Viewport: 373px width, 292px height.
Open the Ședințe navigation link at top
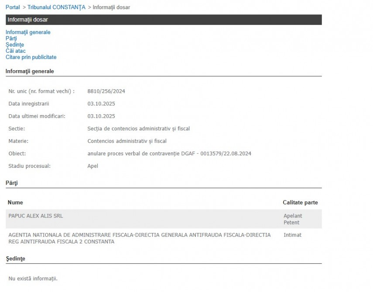click(15, 45)
